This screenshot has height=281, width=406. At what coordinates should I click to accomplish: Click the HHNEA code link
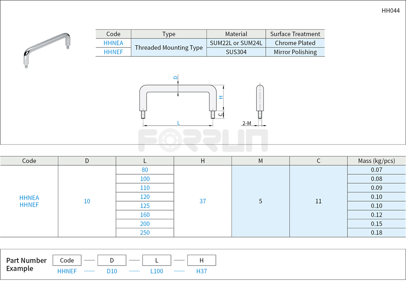[112, 43]
